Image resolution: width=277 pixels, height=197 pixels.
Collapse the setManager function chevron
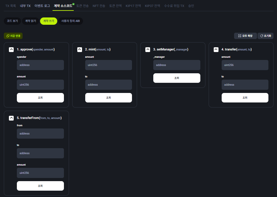tap(148, 49)
